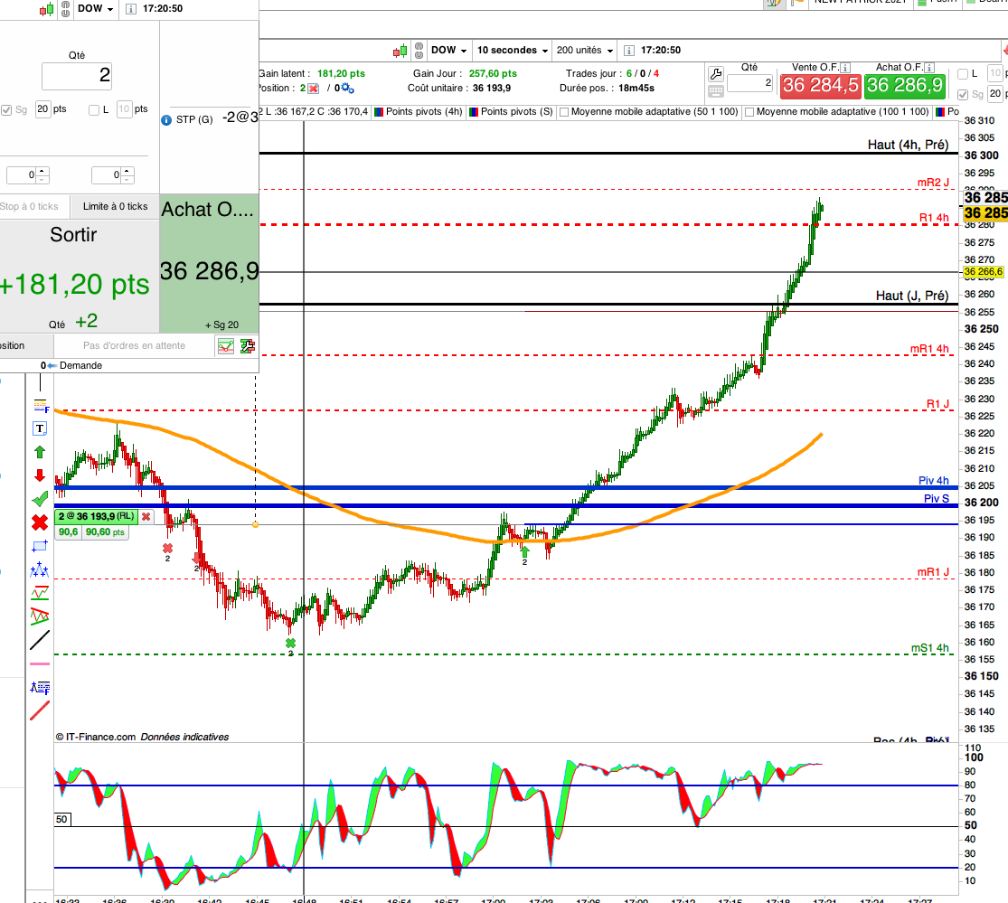
Task: Click Points pivots (4h) color swatch
Action: 379,112
